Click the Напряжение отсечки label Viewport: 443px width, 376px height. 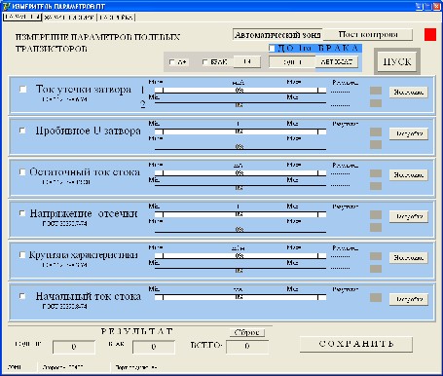(x=84, y=213)
